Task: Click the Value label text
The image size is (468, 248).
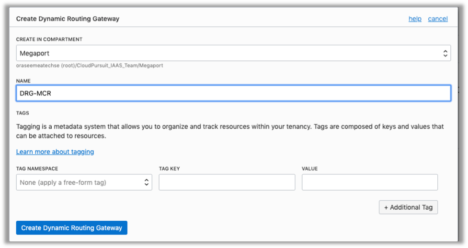Action: 309,169
